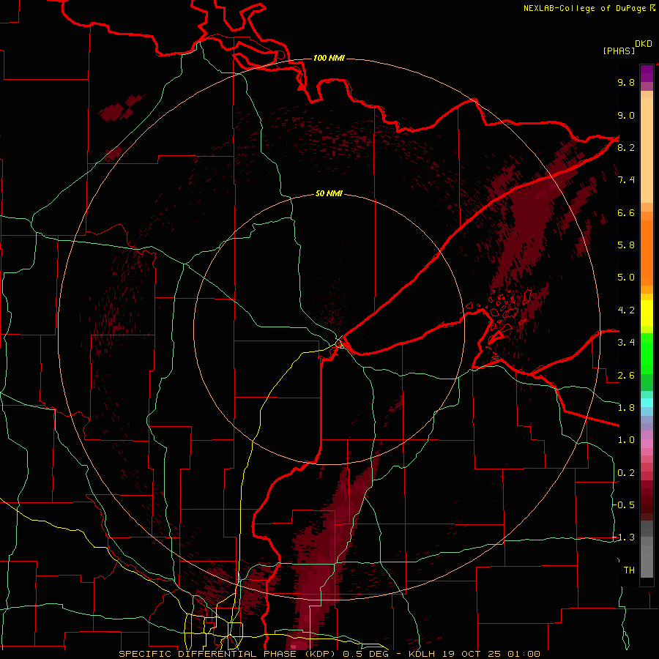Viewport: 659px width, 659px height.
Task: Click the 3.4 scale value
Action: 626,343
